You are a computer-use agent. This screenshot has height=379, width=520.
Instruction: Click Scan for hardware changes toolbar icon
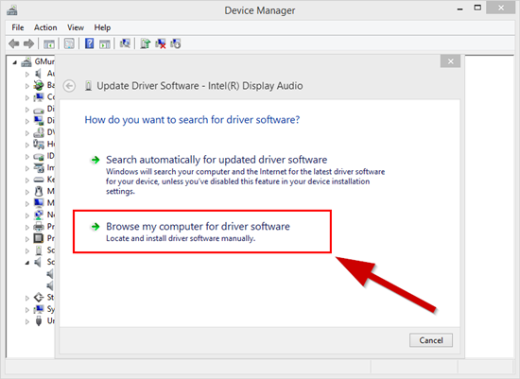125,43
